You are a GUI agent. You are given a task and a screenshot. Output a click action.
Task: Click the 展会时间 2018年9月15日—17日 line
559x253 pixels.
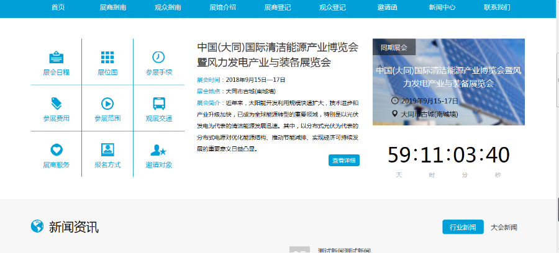(241, 80)
